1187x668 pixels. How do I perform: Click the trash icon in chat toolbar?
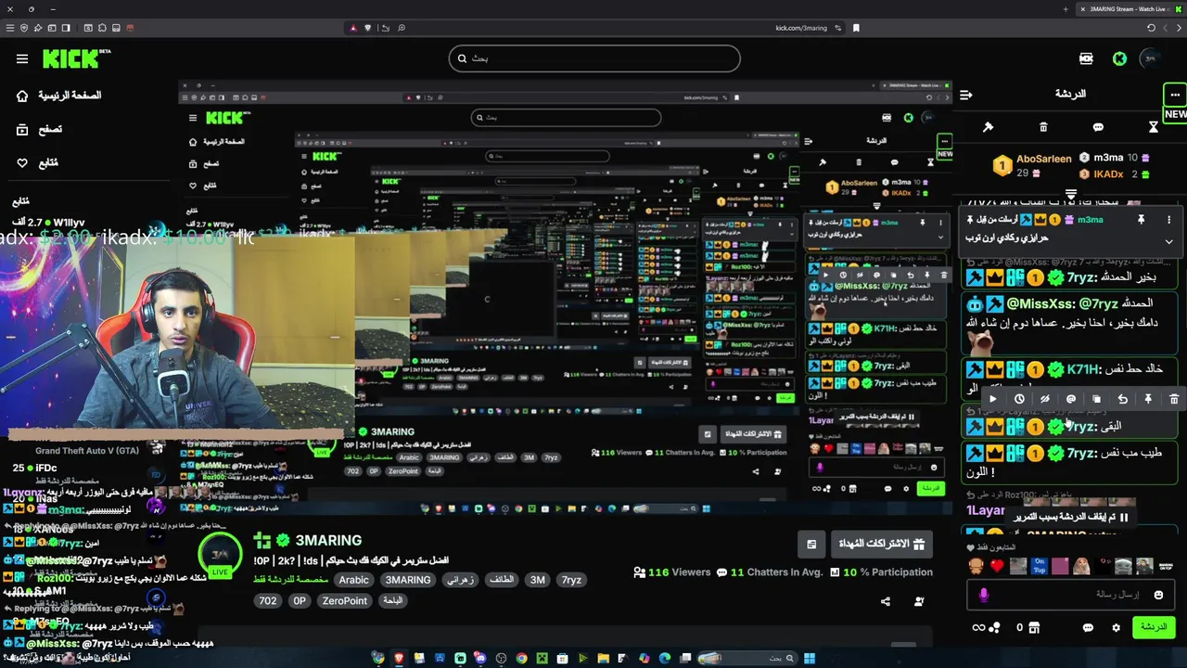pyautogui.click(x=1043, y=127)
